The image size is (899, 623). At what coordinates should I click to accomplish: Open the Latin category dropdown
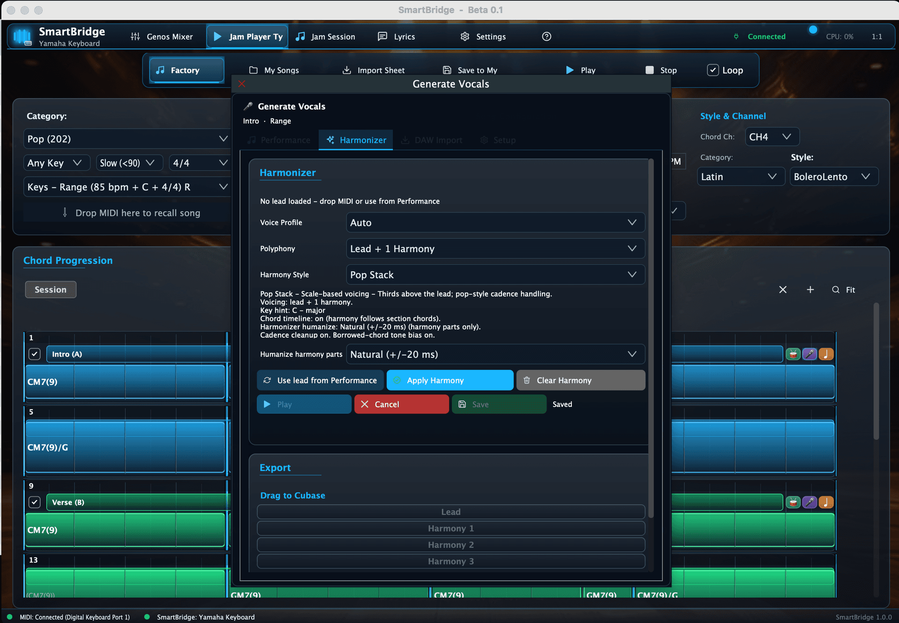tap(741, 177)
